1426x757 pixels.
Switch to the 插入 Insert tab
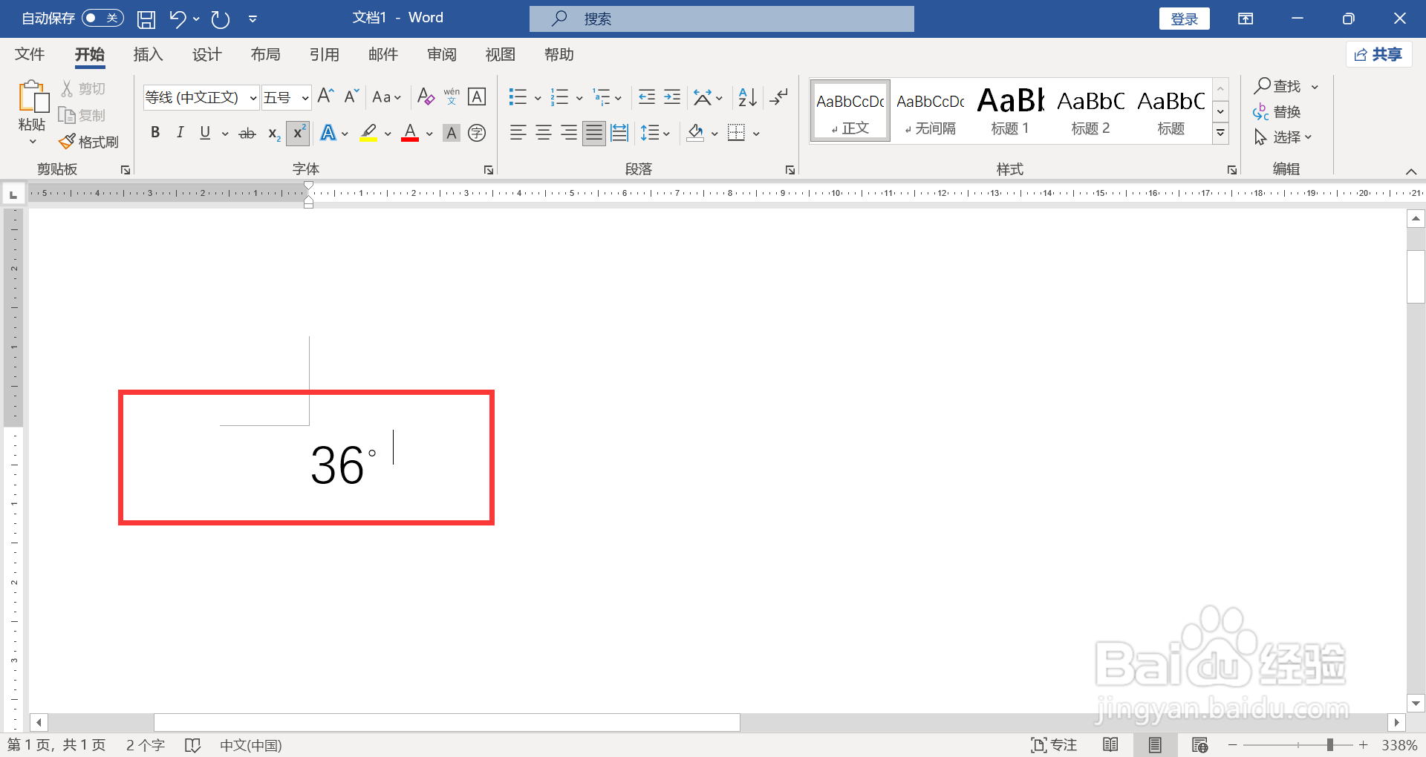pos(148,54)
